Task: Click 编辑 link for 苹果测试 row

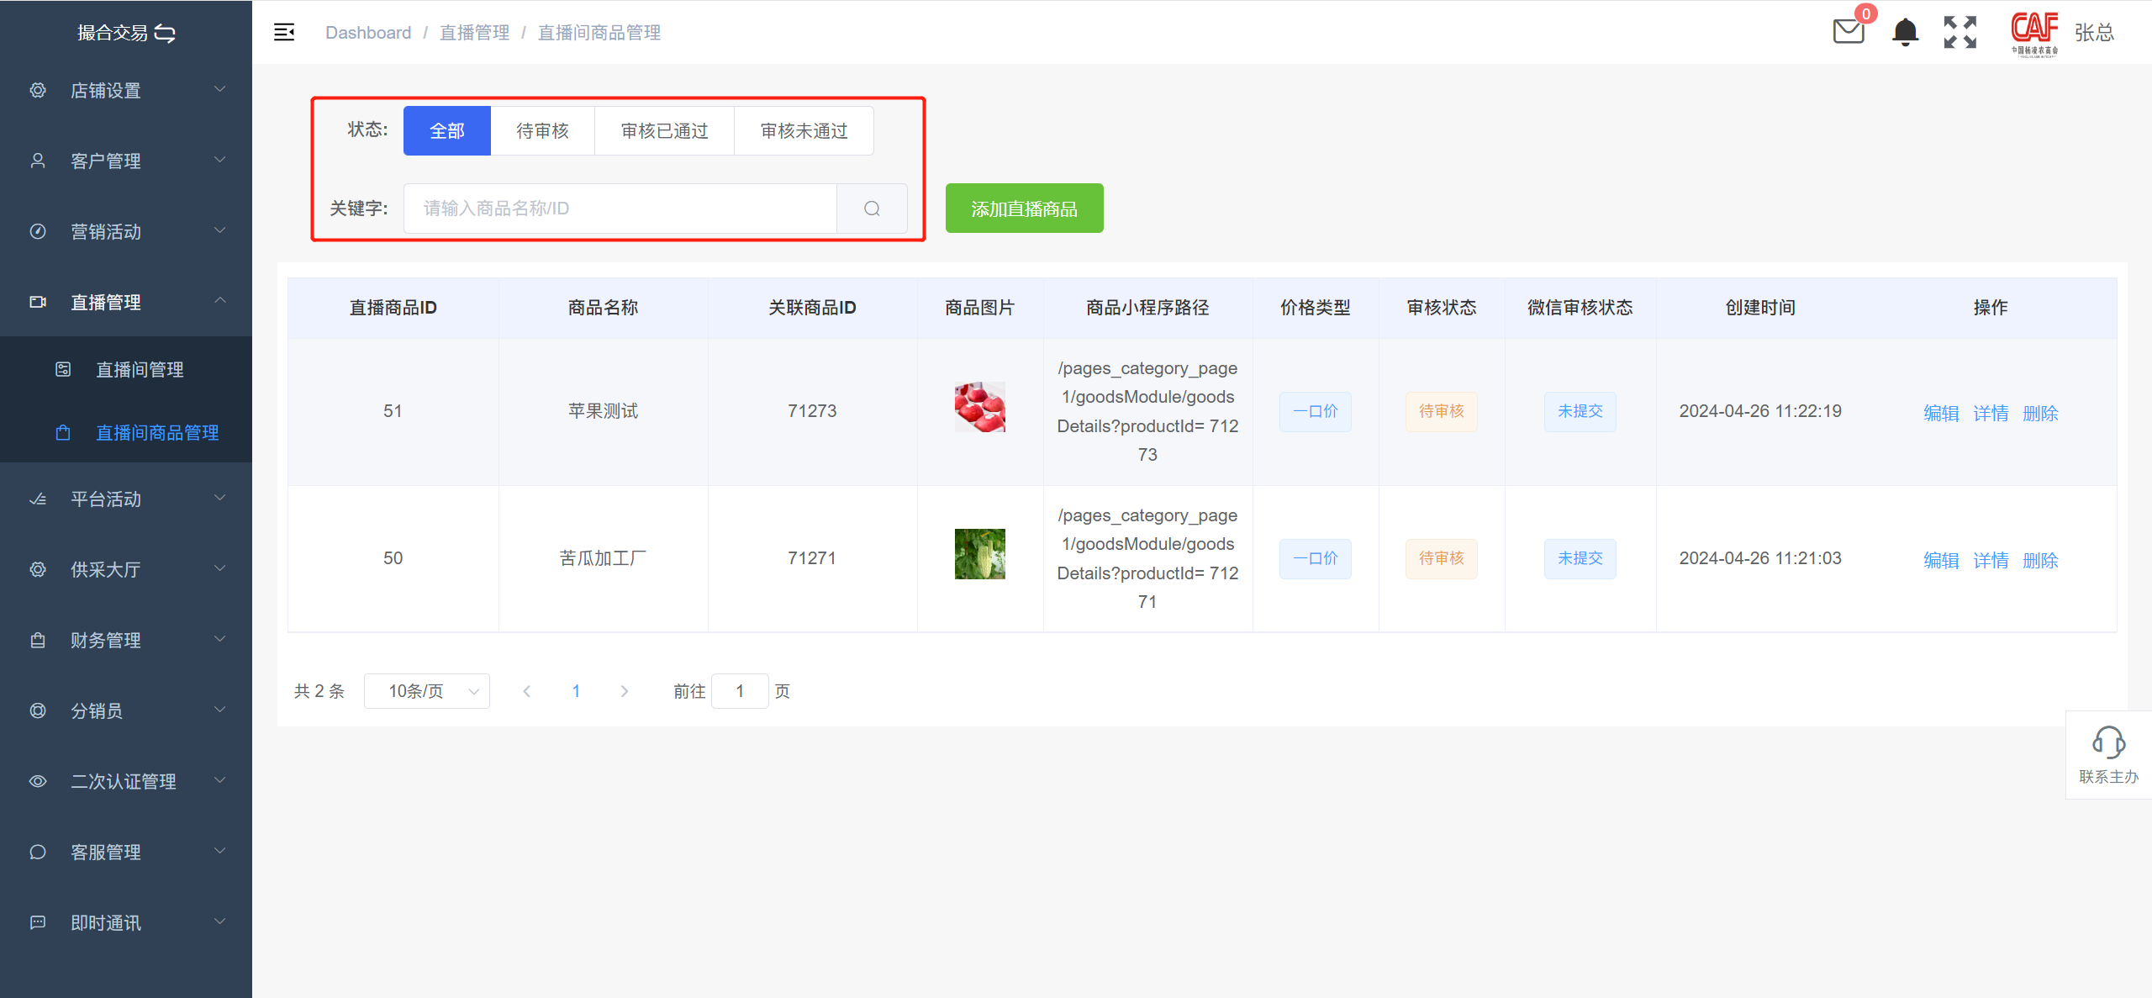Action: (1940, 413)
